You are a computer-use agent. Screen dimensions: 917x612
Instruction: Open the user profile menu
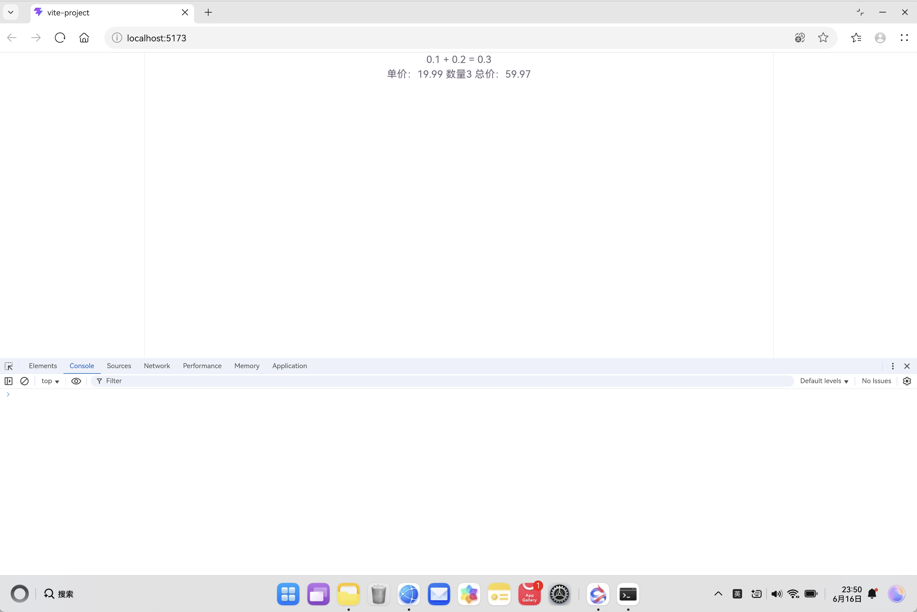tap(880, 38)
